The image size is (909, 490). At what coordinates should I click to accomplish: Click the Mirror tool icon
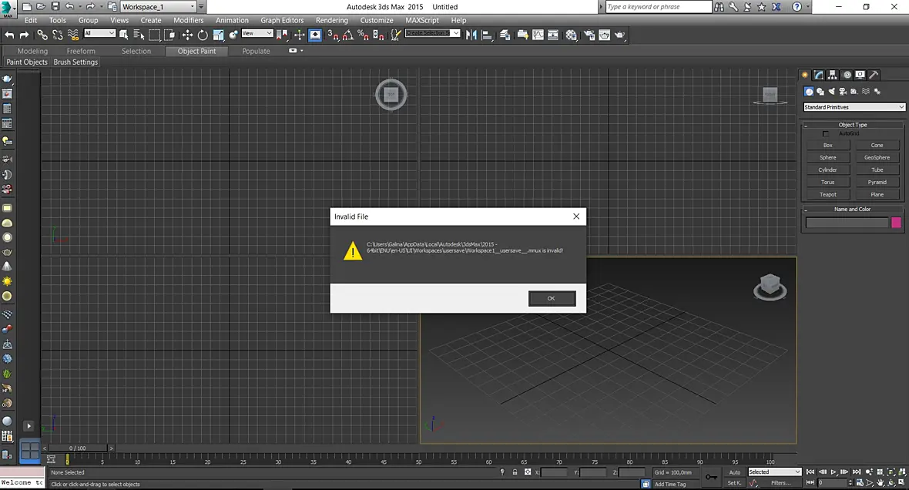point(471,35)
